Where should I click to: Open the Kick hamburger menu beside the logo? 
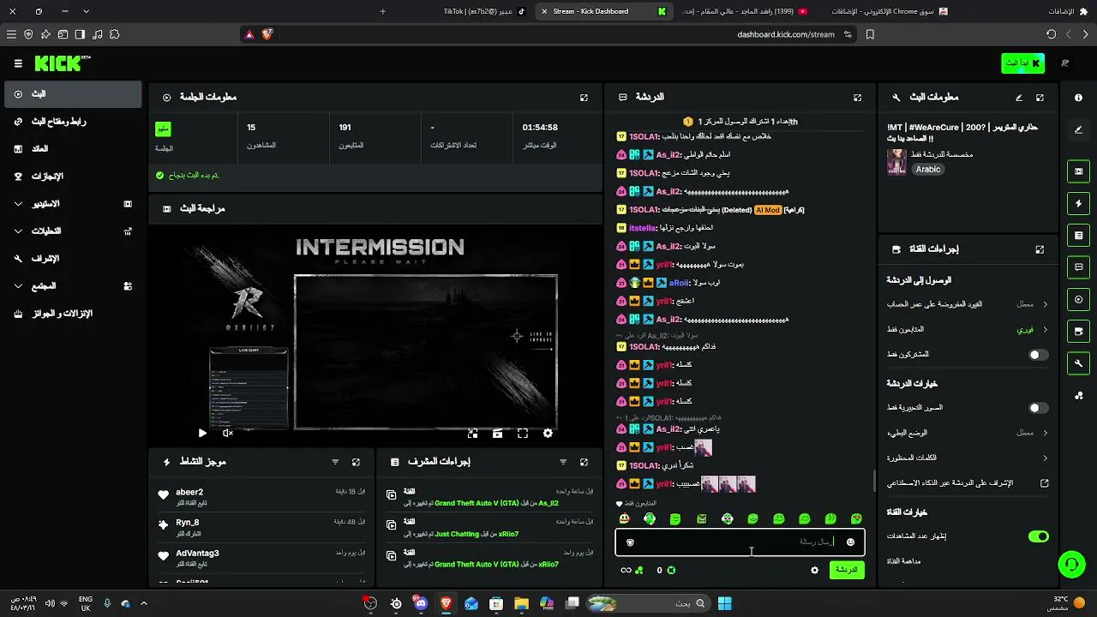pos(18,63)
